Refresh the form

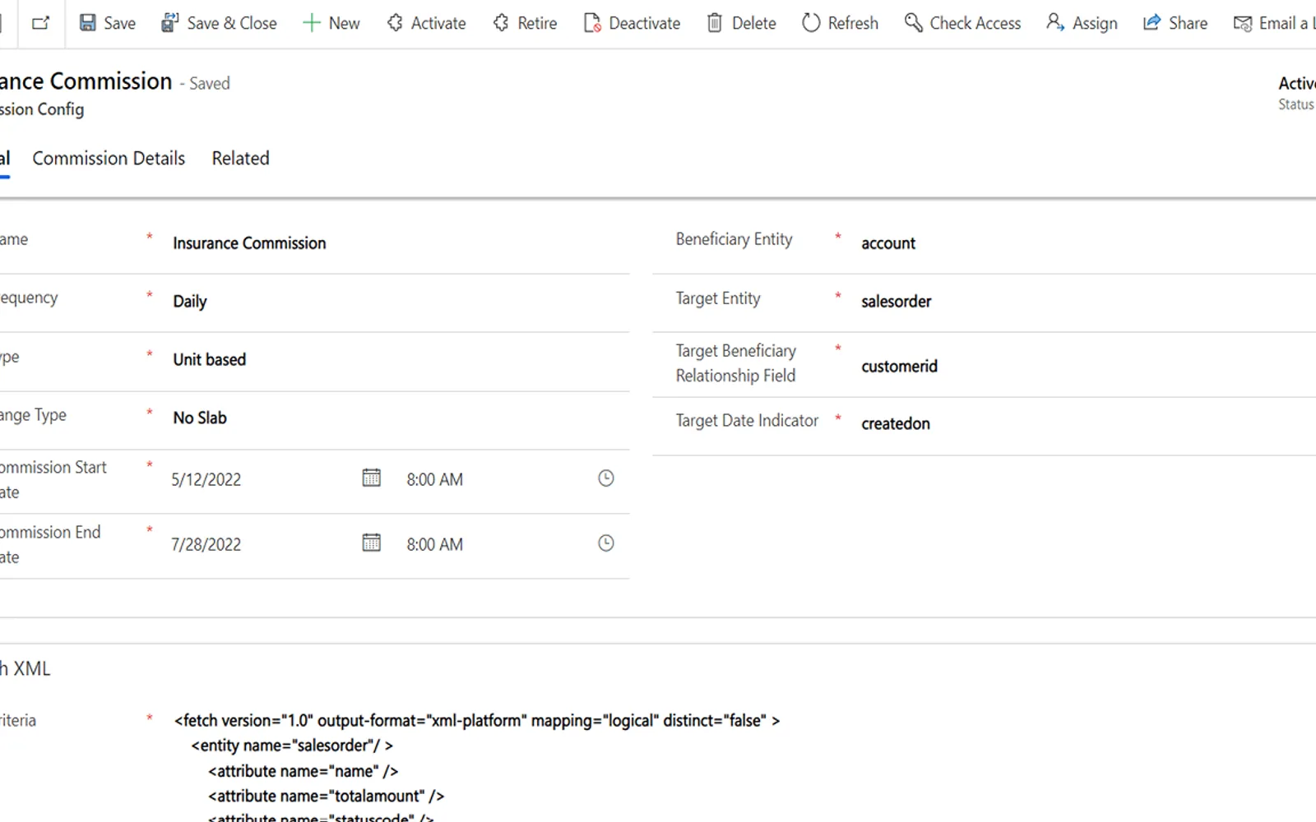[840, 23]
